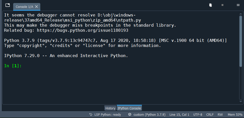
Task: Switch to the History tab
Action: 110,108
